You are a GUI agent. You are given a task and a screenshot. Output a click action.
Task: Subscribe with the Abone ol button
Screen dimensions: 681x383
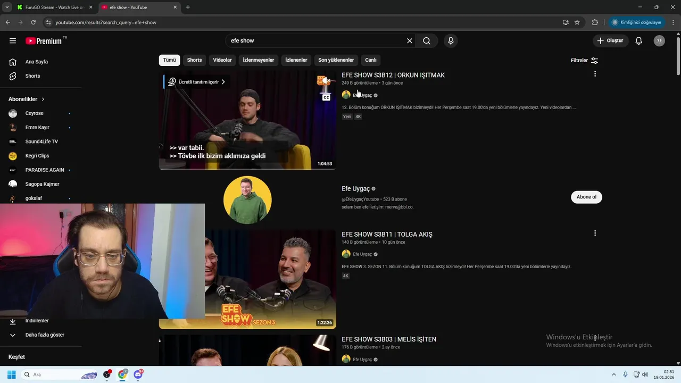(x=586, y=197)
